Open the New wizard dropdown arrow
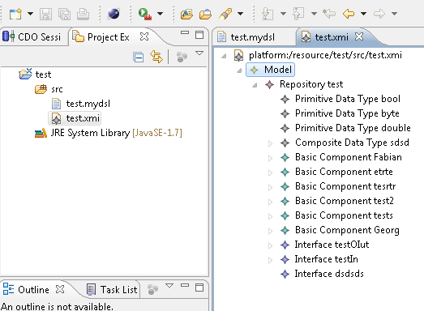This screenshot has height=311, width=424. pos(30,14)
